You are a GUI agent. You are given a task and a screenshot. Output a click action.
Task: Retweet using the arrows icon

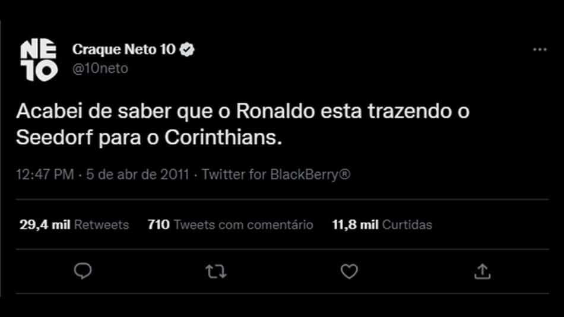tap(216, 272)
